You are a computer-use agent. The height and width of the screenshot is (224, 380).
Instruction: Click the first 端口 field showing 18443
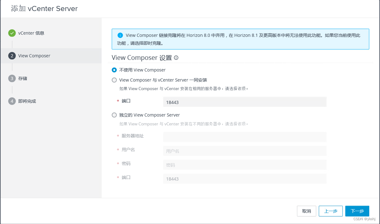[245, 102]
